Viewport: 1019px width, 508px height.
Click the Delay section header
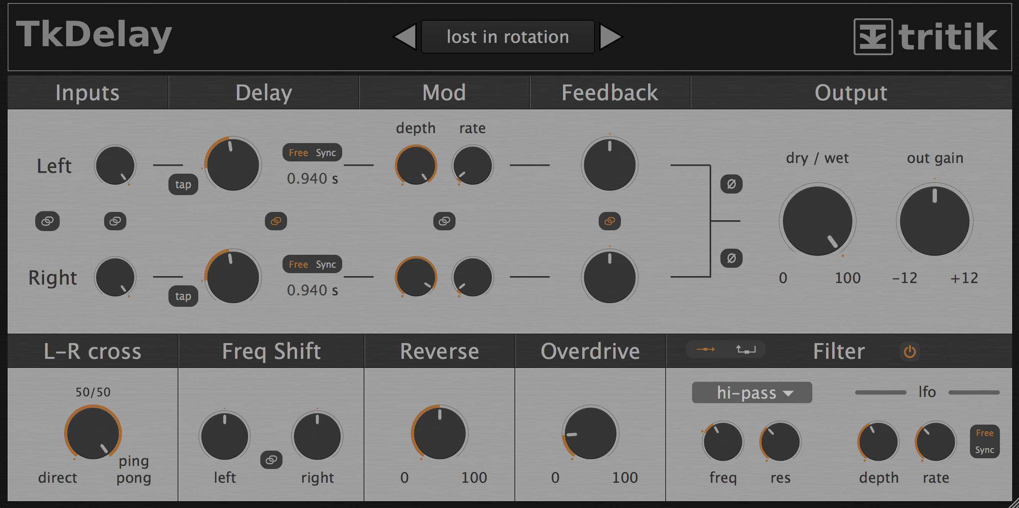pos(264,93)
